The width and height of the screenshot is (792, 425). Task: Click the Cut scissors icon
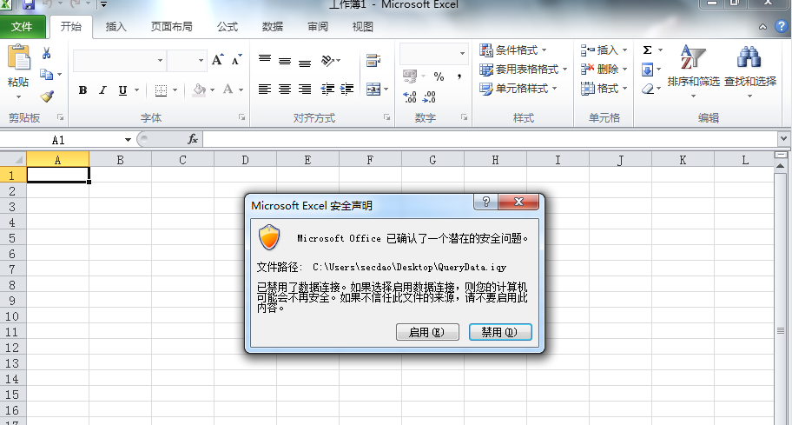pos(47,53)
